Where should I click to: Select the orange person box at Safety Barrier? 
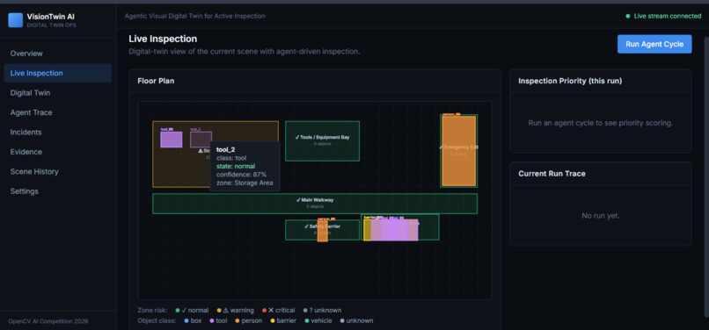click(323, 231)
